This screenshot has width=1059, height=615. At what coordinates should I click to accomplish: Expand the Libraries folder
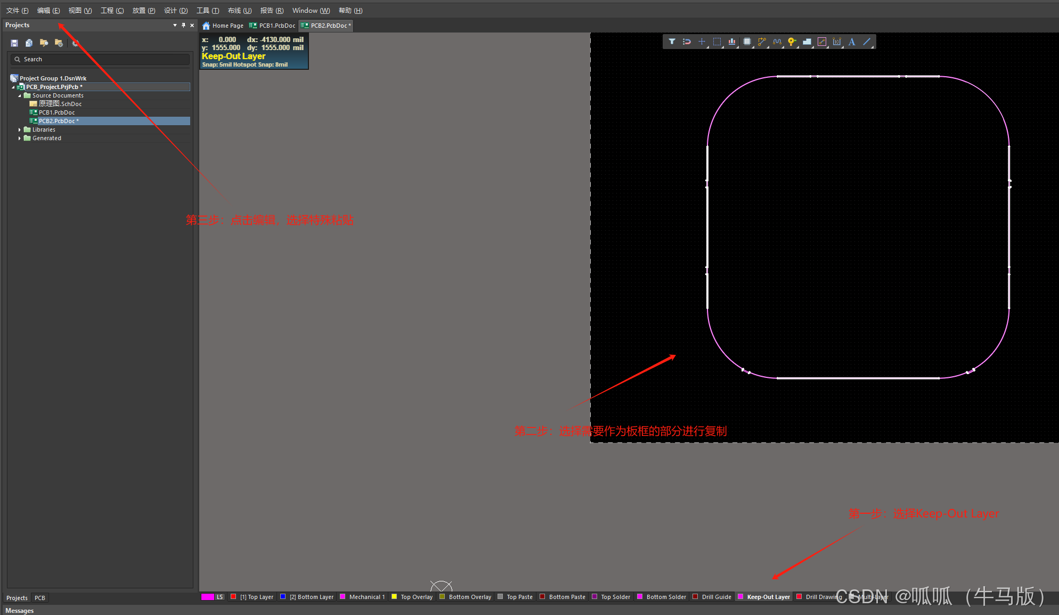click(x=20, y=130)
